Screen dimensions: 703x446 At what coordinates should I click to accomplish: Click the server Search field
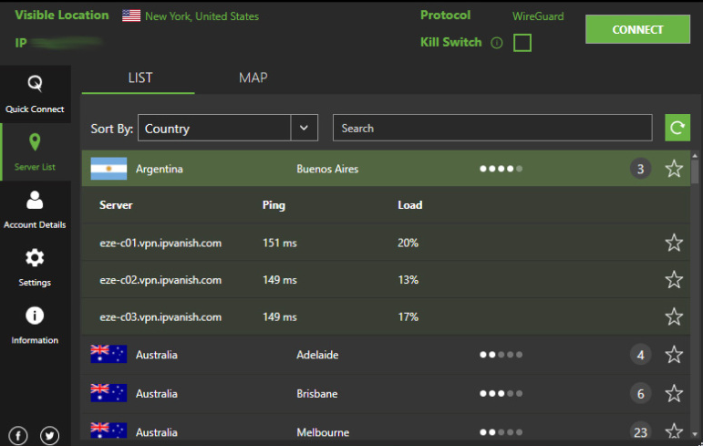(x=492, y=129)
